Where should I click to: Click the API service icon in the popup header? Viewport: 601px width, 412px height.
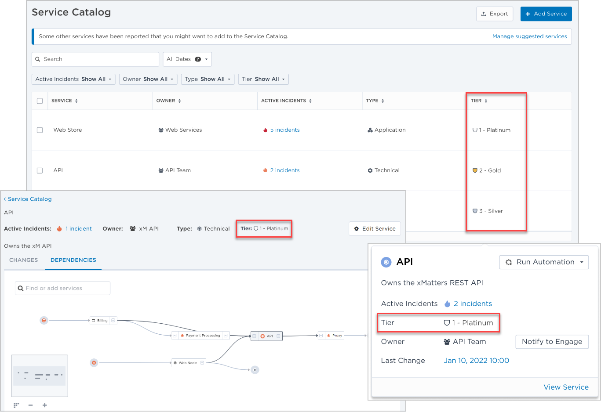point(386,262)
